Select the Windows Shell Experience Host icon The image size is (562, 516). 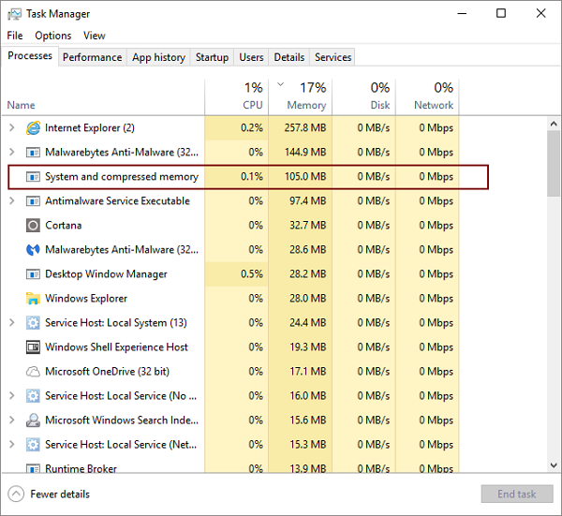[x=33, y=347]
